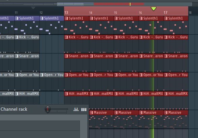Viewport: 198px width, 138px height.
Task: Jump to bar 12 on the timeline
Action: coord(41,13)
